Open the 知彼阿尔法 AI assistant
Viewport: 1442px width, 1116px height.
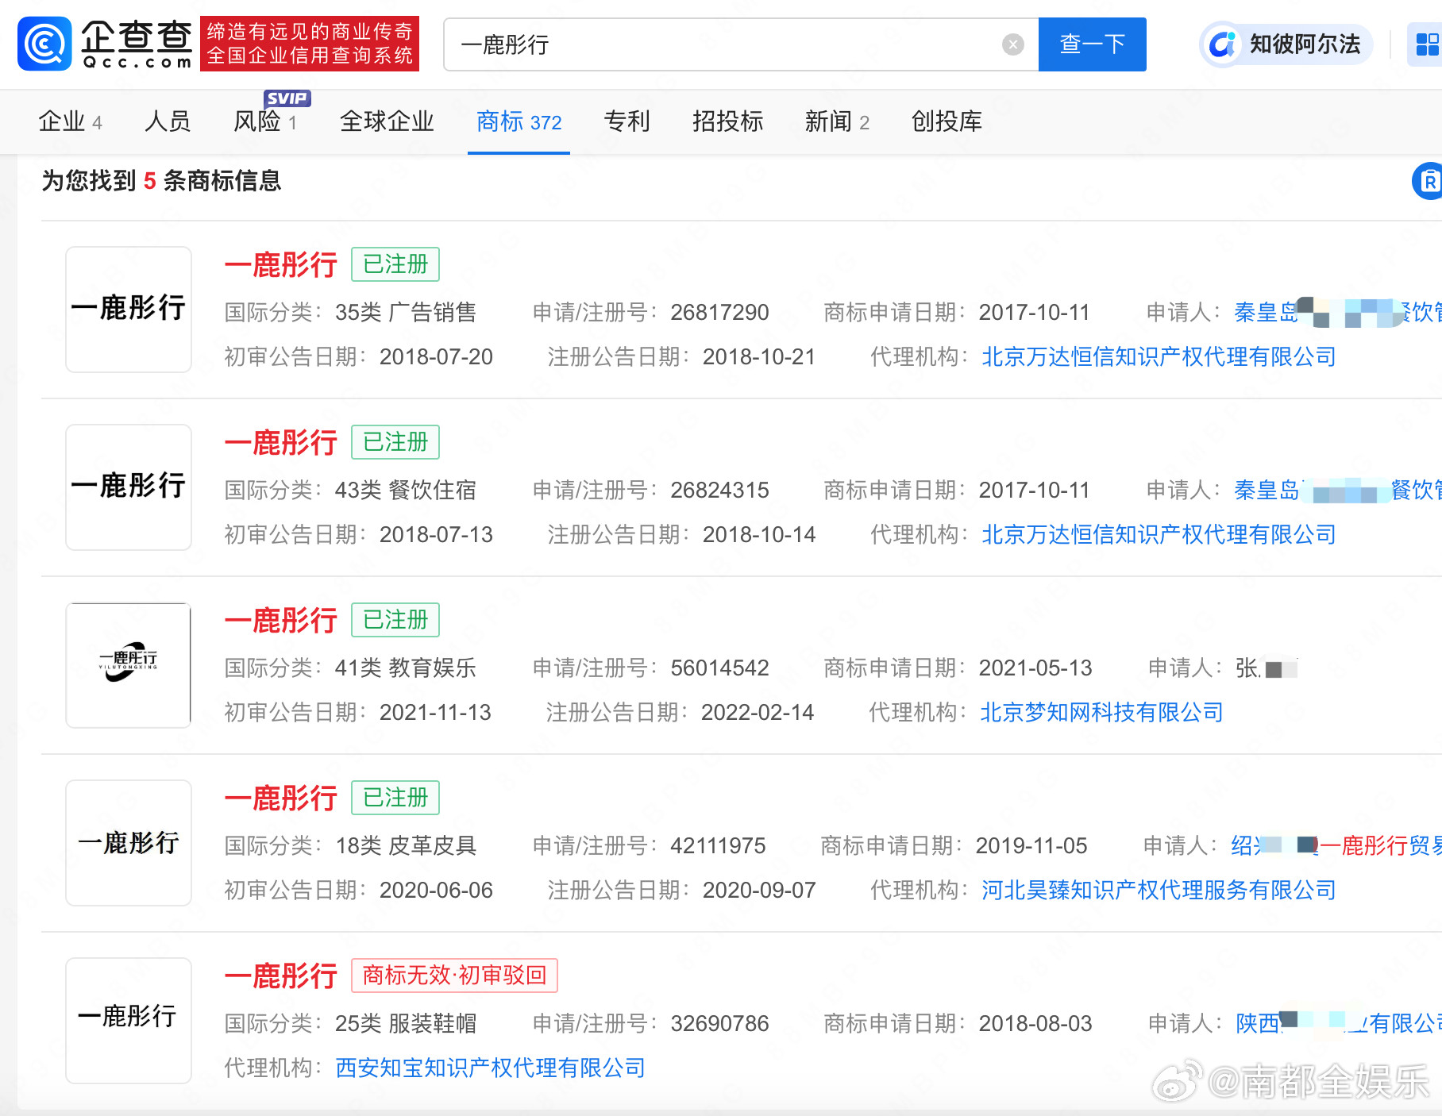(x=1286, y=44)
